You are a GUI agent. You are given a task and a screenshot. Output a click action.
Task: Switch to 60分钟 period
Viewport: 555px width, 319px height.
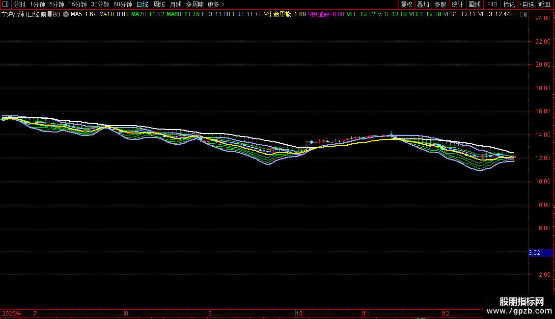point(122,4)
